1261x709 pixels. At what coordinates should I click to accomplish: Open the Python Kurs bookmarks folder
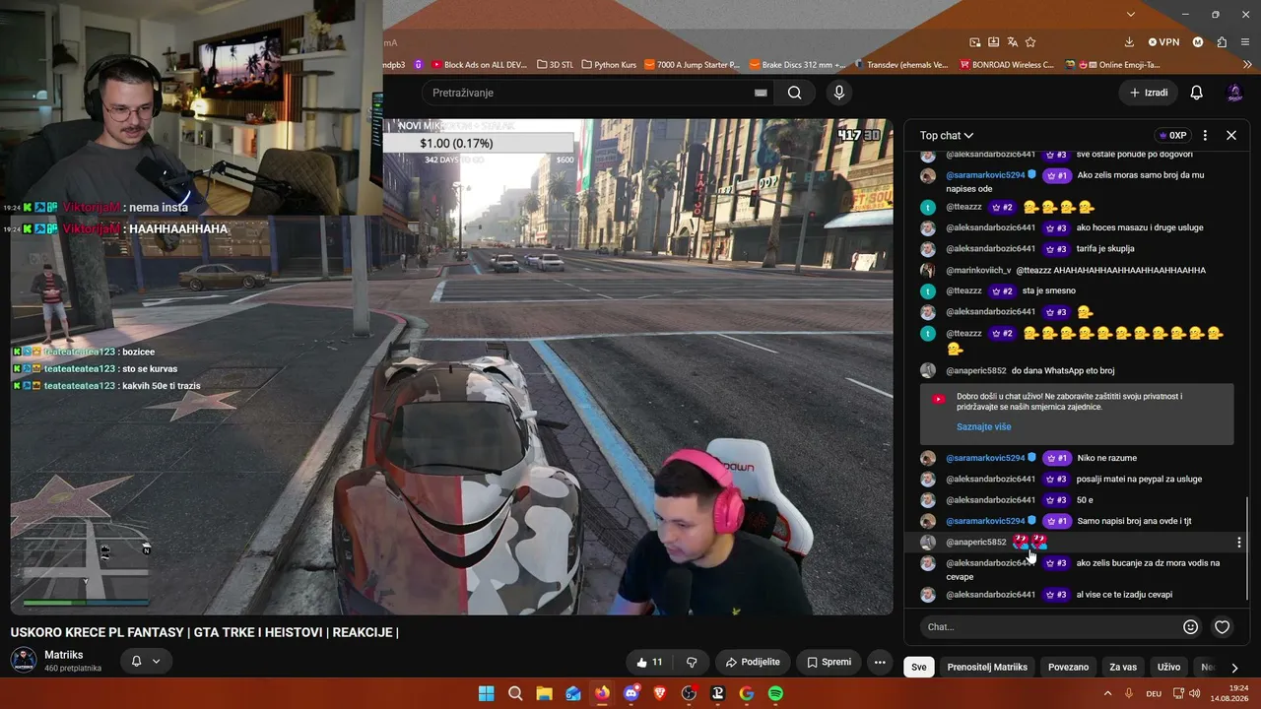coord(609,65)
